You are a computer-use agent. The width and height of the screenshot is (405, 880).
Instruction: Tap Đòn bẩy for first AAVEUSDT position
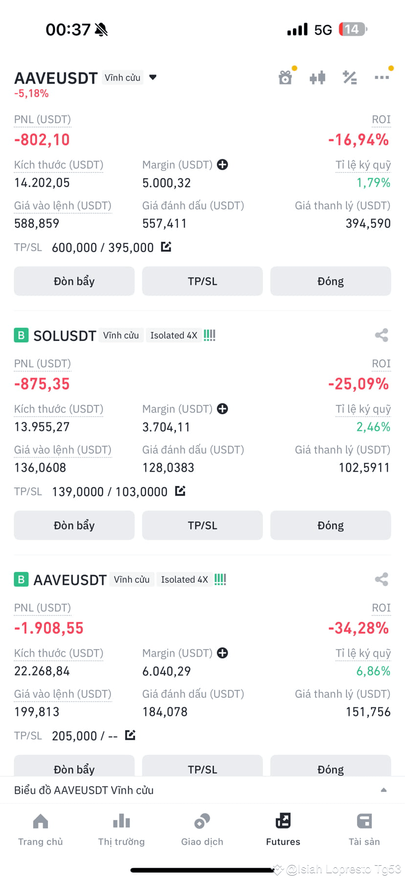click(74, 281)
